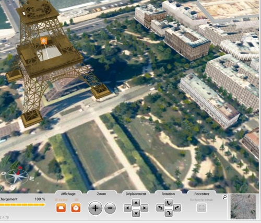Rotate the view counter-clockwise
The height and width of the screenshot is (223, 261).
pos(160,208)
